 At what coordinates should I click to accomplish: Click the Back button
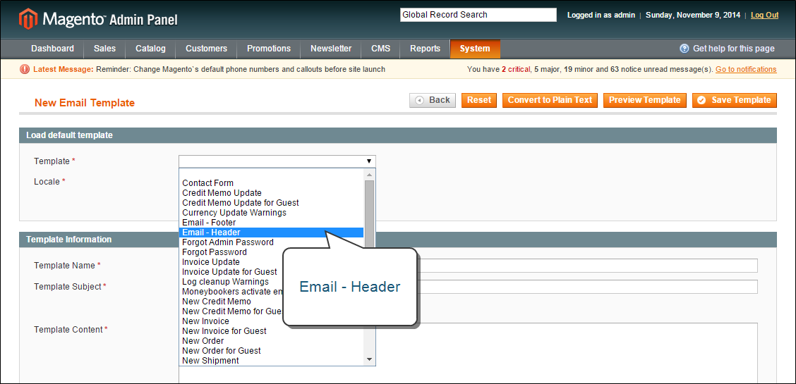click(433, 100)
